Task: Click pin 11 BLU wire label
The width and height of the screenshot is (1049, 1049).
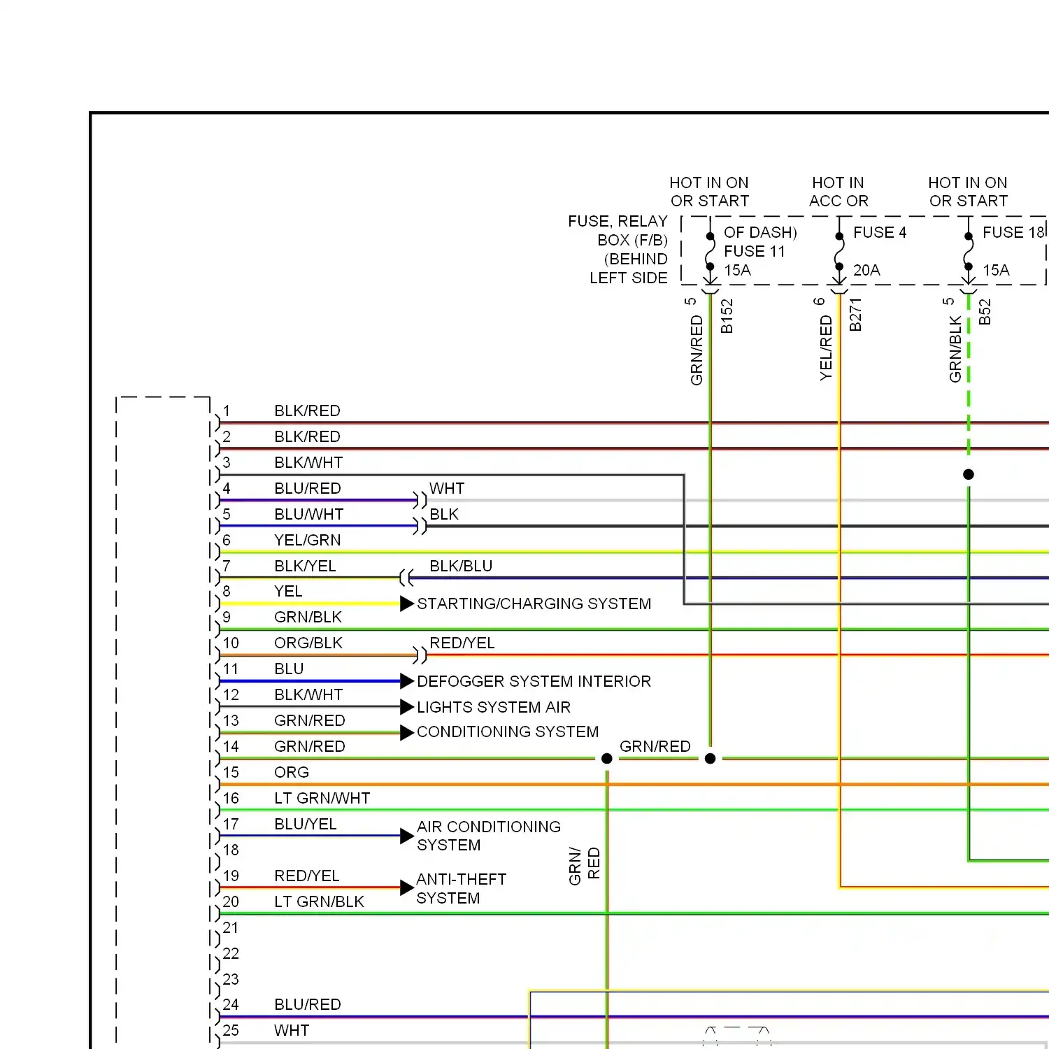Action: coord(289,669)
